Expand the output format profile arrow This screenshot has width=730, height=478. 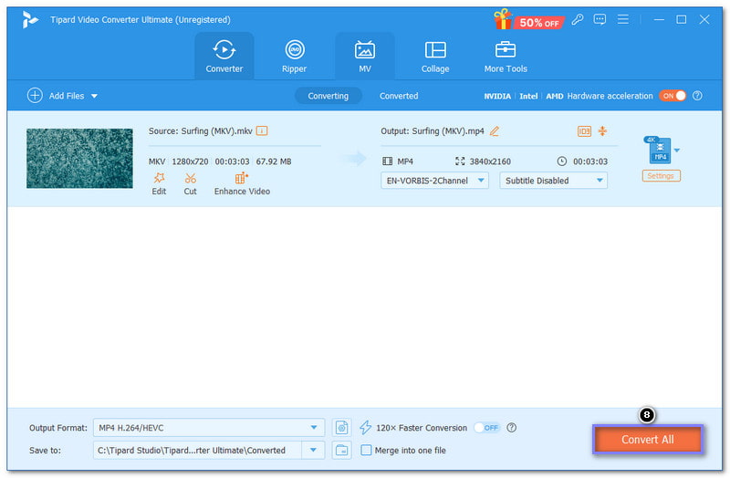tap(677, 150)
